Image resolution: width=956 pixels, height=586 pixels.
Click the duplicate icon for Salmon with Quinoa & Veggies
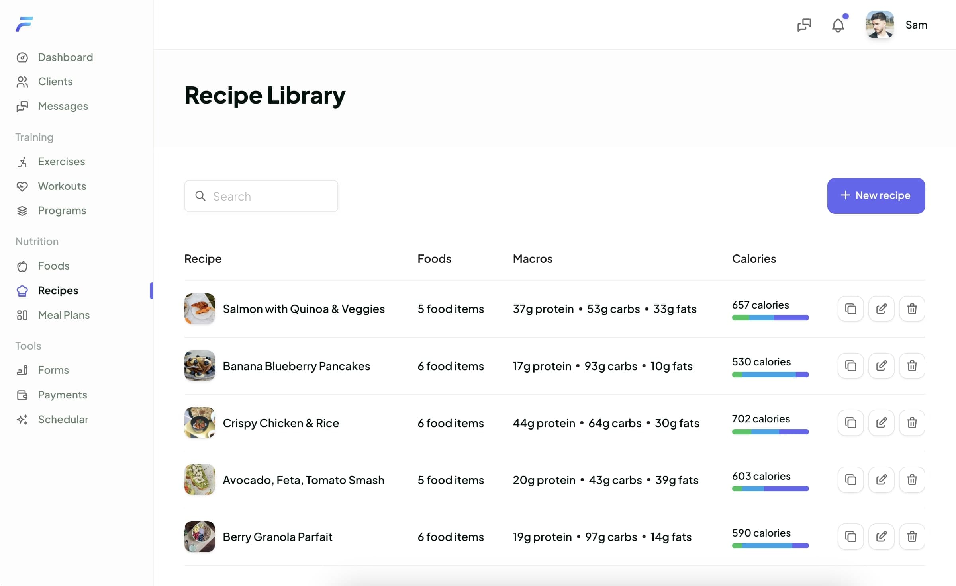[851, 309]
